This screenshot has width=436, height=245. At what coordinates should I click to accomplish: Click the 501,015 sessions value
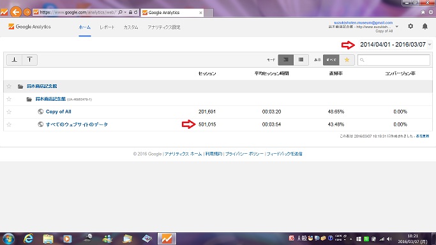coord(207,124)
